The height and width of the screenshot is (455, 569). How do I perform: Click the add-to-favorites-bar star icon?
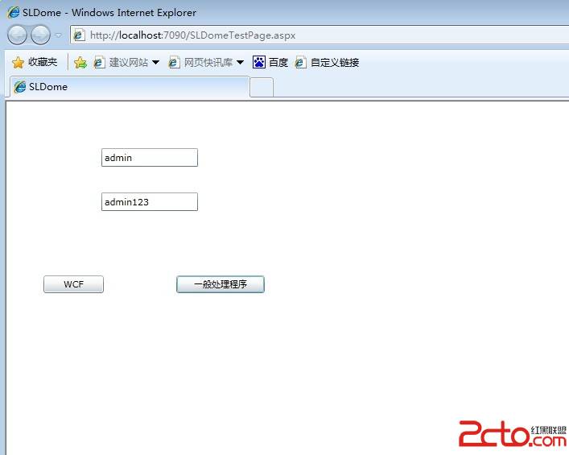[x=80, y=63]
